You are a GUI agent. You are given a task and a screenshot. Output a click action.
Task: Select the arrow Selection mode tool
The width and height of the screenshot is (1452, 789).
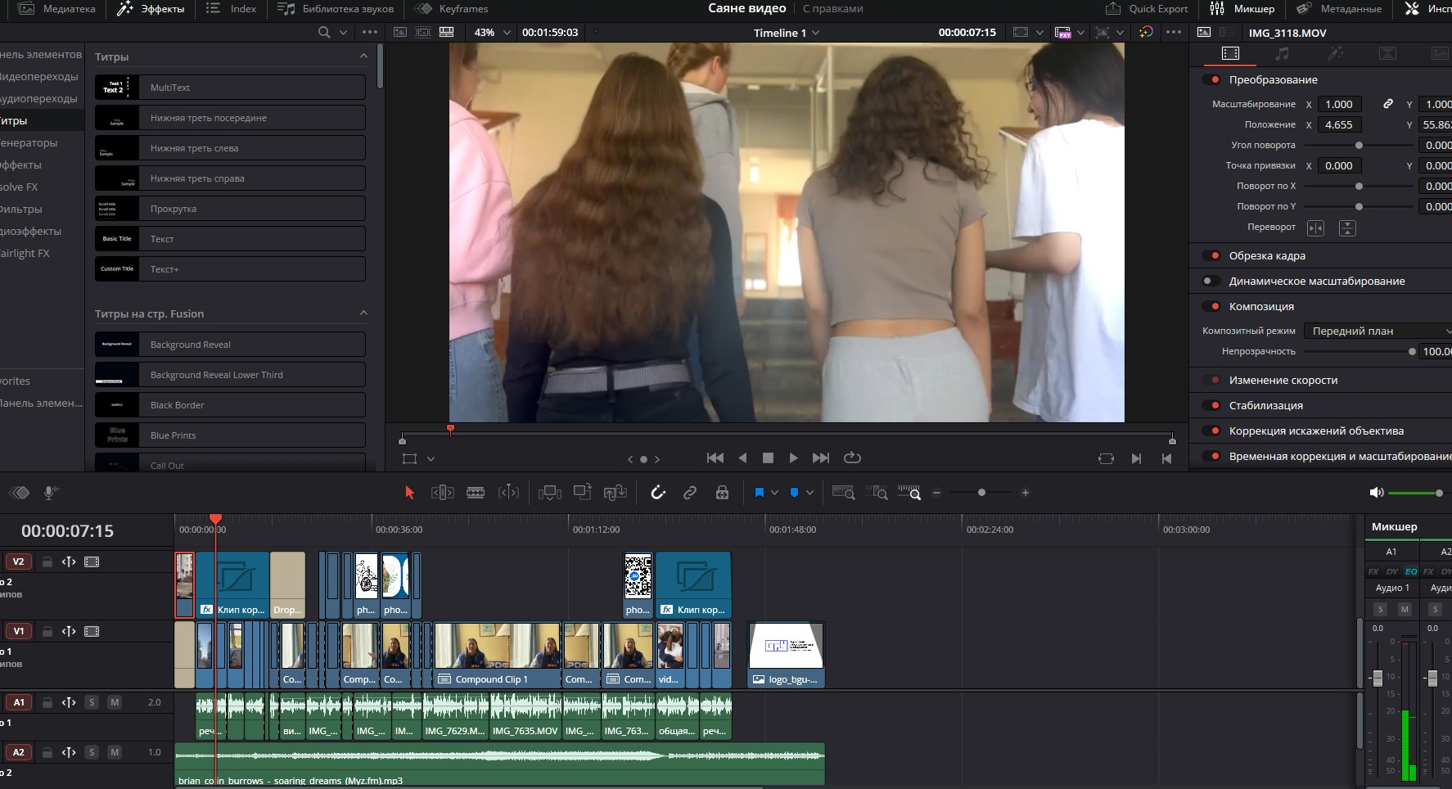click(410, 493)
